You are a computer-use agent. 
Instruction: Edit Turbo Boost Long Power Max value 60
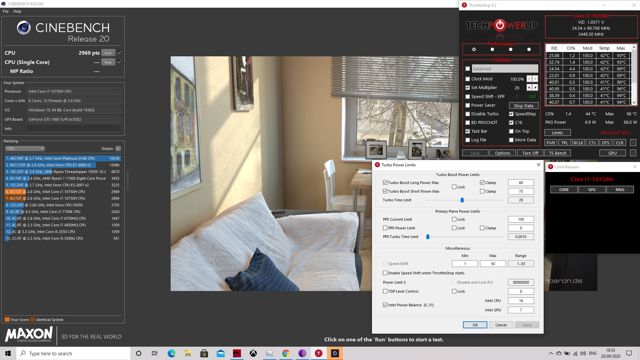click(521, 183)
